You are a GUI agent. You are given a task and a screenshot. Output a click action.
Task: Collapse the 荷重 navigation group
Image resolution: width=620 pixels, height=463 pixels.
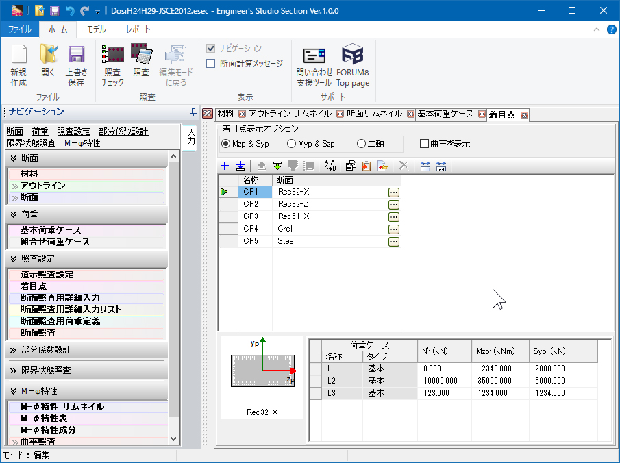(14, 214)
